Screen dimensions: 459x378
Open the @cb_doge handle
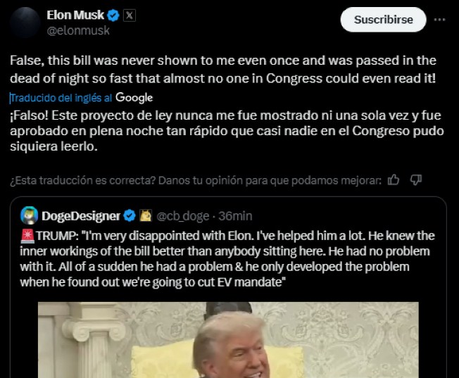(x=182, y=215)
